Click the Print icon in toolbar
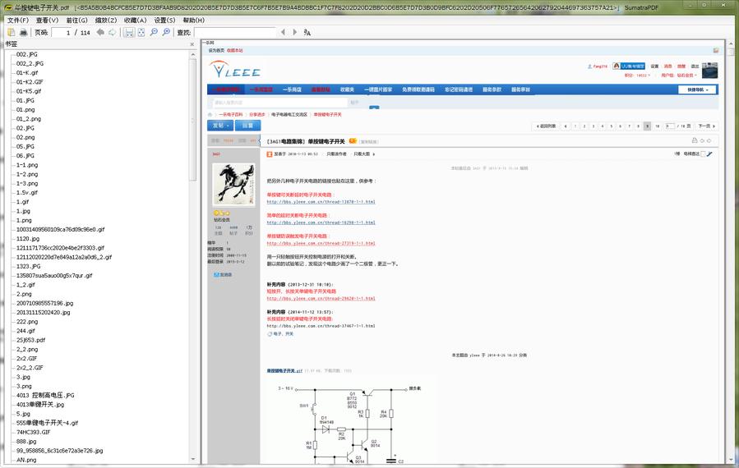739x468 pixels. point(23,32)
